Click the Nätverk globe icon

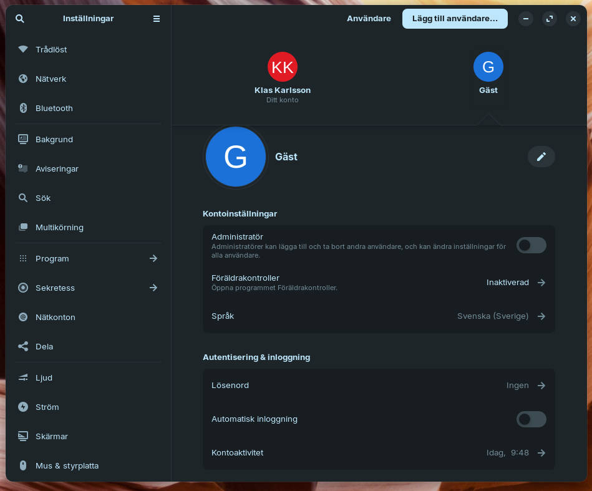pyautogui.click(x=23, y=79)
